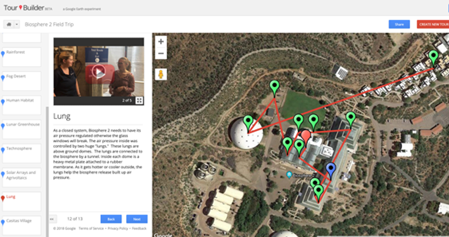Click CREATE NEW TOUR button
449x237 pixels.
(x=433, y=24)
